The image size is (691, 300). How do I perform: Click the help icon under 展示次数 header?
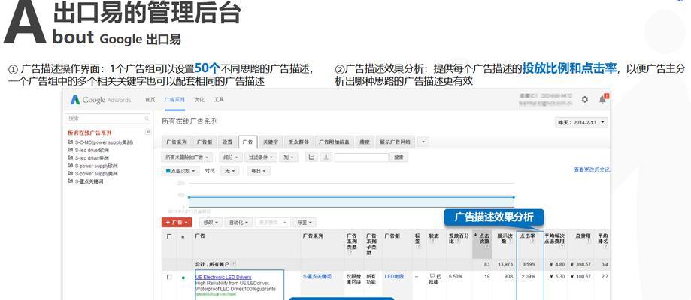tap(511, 241)
